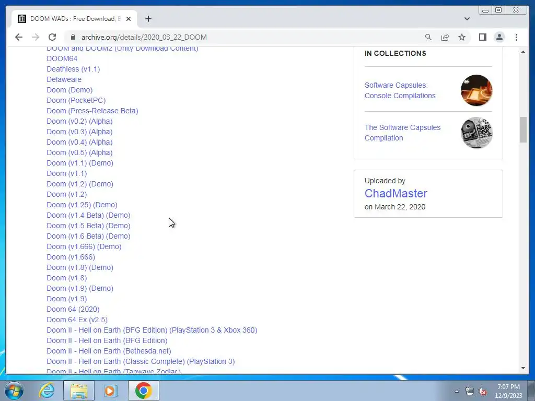
Task: Open Deathless (v1.1) link
Action: 73,69
